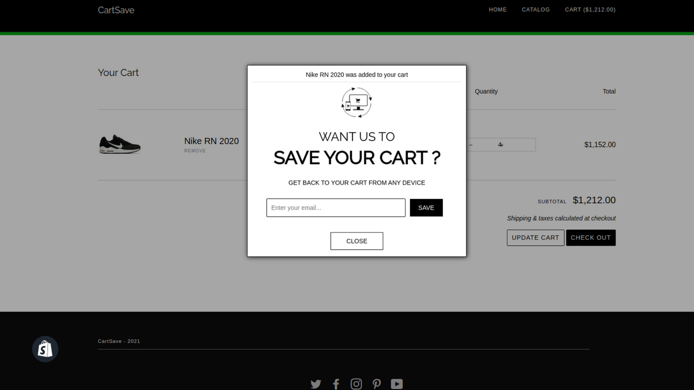
Task: Click the Twitter icon in the footer
Action: click(x=316, y=383)
